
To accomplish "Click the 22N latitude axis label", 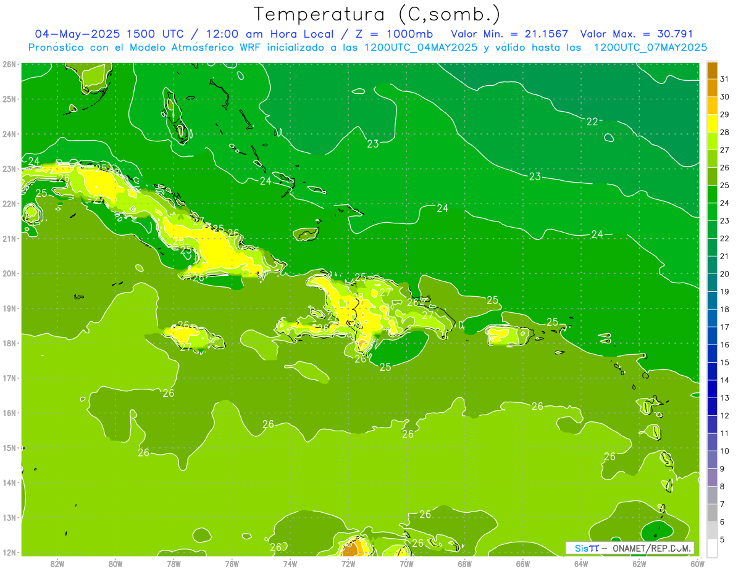I will click(9, 204).
